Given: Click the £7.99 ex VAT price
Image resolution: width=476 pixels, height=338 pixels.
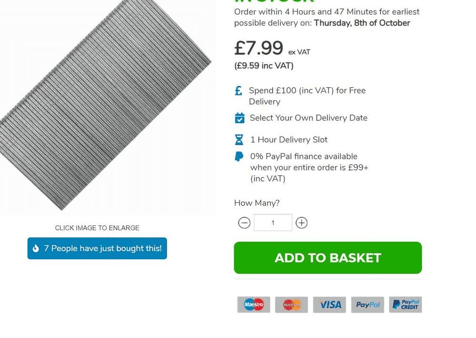Looking at the screenshot, I should [x=258, y=48].
